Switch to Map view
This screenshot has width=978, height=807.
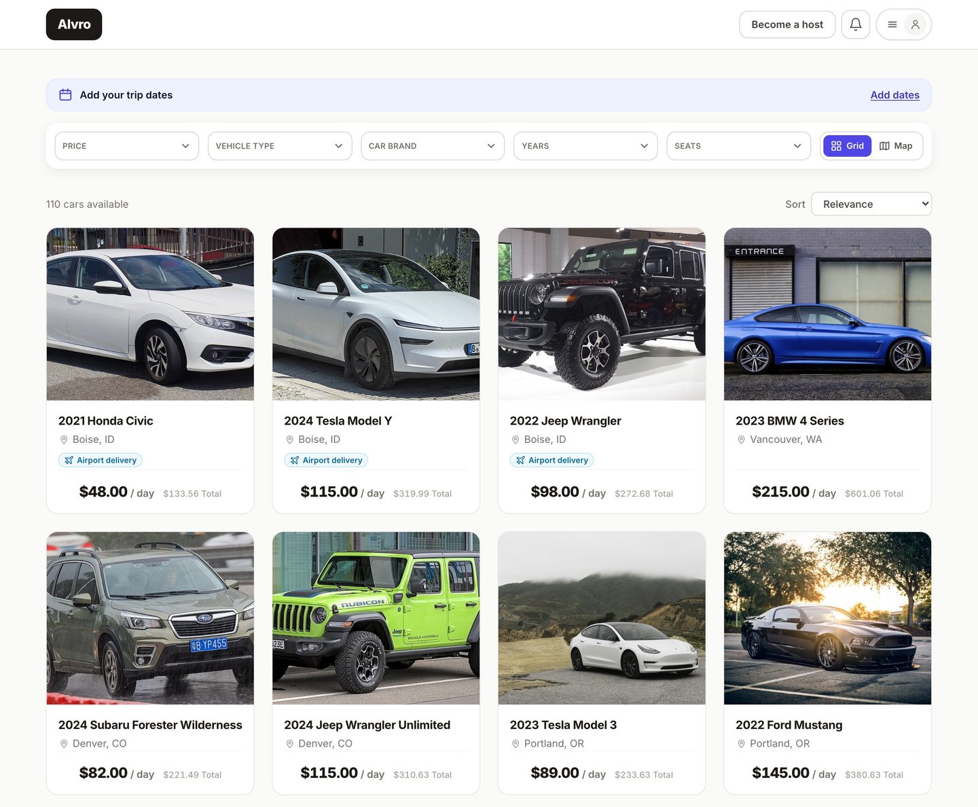tap(896, 146)
